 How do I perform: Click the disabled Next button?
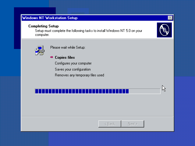pyautogui.click(x=133, y=124)
